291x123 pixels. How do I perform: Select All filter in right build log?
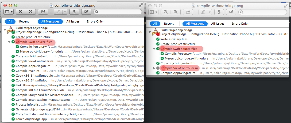pyautogui.click(x=155, y=24)
